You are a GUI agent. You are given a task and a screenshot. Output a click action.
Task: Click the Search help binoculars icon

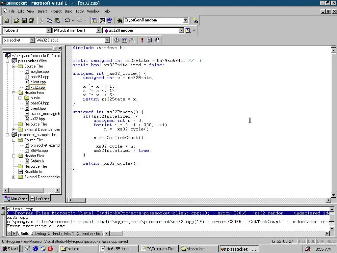click(x=195, y=20)
